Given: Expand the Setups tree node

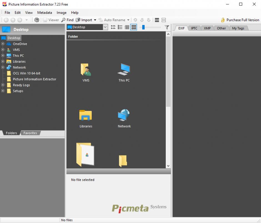Looking at the screenshot, I should (x=3, y=91).
